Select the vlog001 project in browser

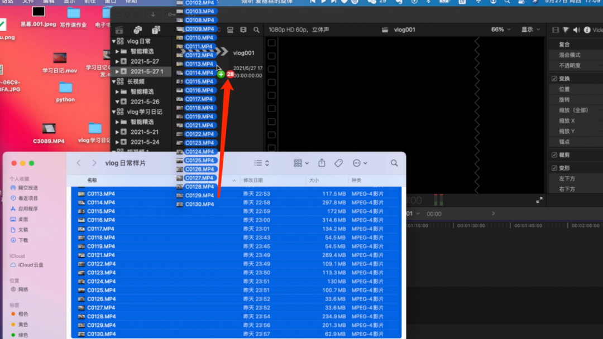pos(243,53)
